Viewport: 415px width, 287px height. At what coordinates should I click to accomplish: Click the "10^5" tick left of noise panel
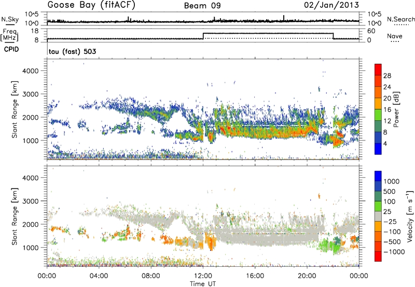[x=32, y=14]
